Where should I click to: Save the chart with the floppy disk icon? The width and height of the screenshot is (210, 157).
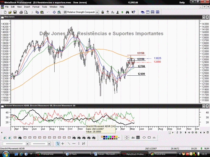15,12
